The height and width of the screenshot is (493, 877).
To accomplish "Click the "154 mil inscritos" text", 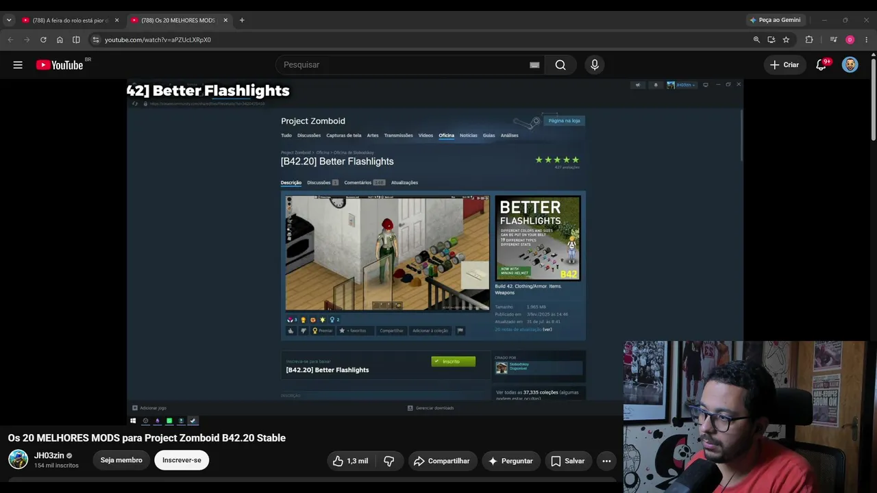I will point(56,466).
